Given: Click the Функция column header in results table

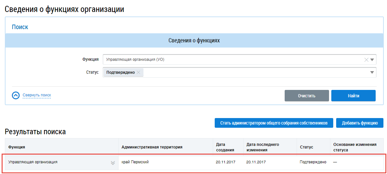Looking at the screenshot, I should coord(17,147).
